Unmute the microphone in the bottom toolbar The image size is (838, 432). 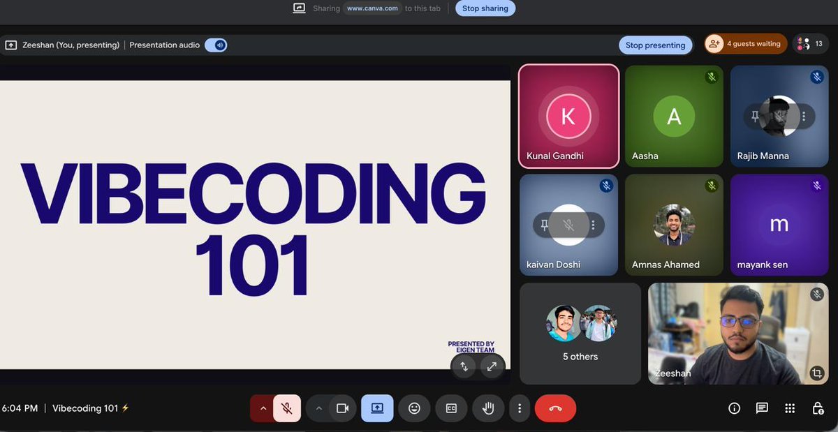click(287, 408)
